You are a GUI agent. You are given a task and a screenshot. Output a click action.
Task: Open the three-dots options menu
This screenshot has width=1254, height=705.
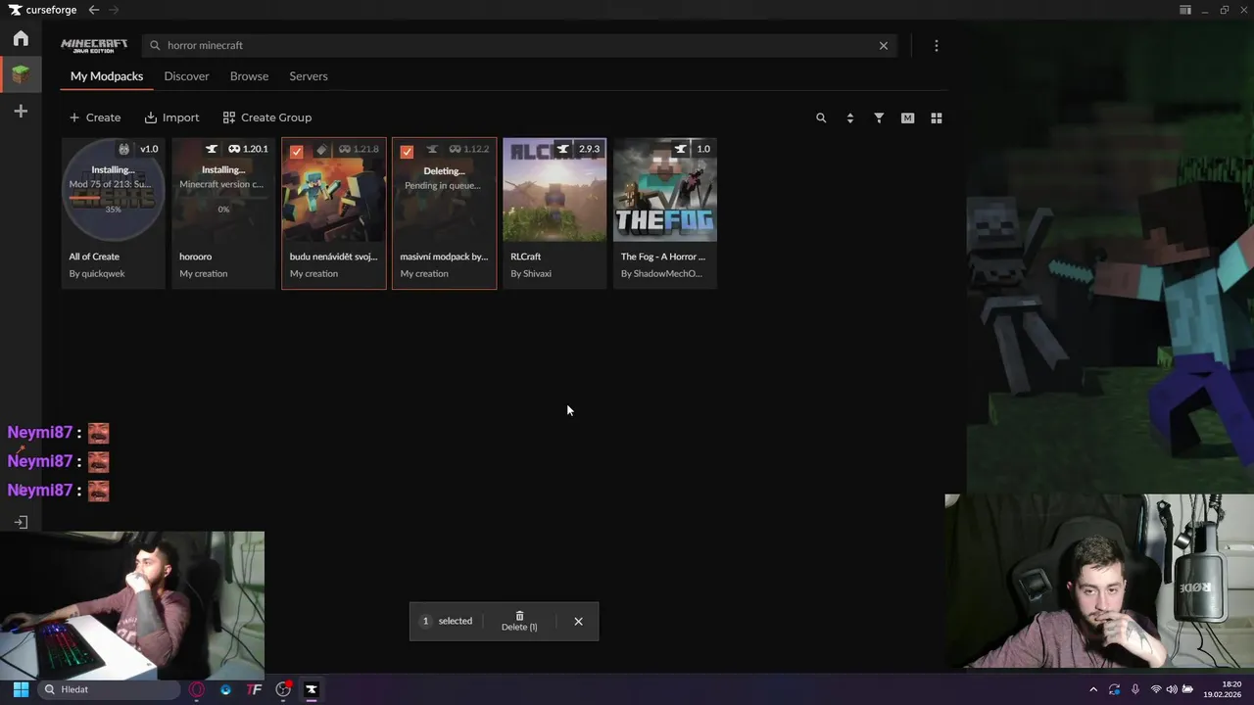[937, 45]
